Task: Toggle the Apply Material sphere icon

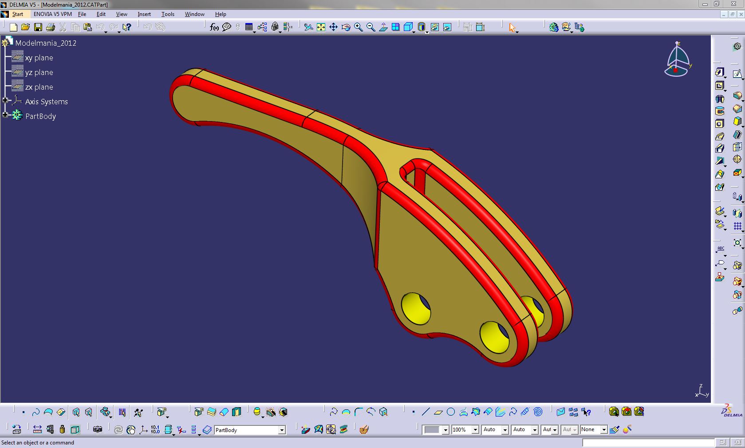Action: [x=627, y=429]
